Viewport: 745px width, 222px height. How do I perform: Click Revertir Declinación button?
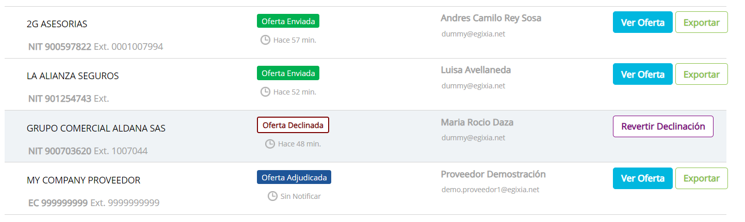[663, 126]
